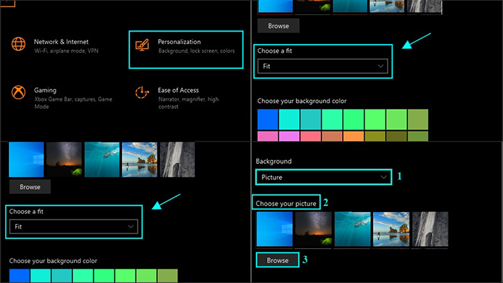Pick the underwater swimmer picture under Choose your picture

pyautogui.click(x=353, y=229)
